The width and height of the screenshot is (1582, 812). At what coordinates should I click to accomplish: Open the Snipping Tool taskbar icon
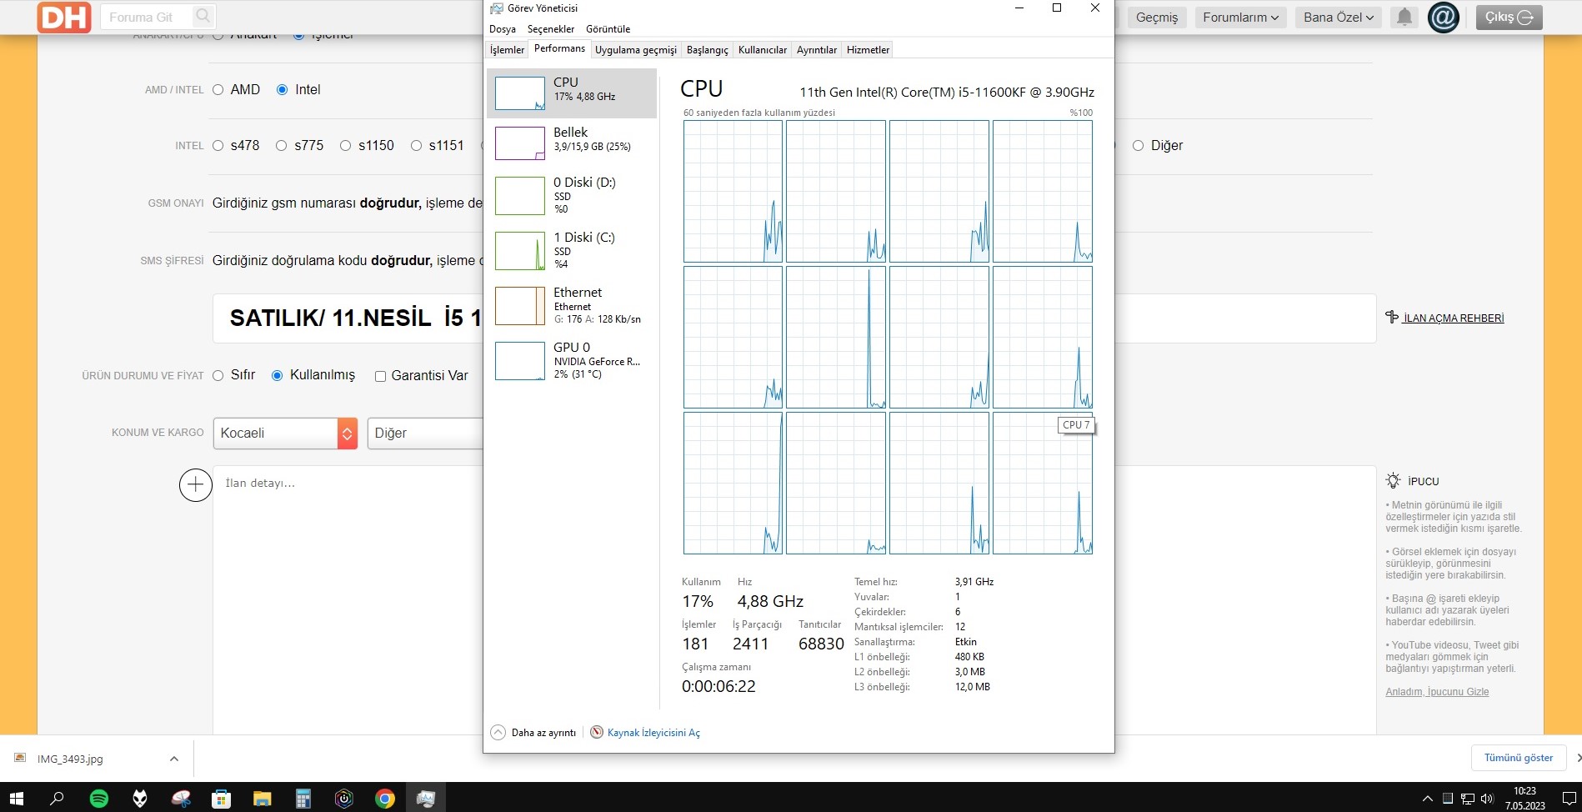point(181,799)
